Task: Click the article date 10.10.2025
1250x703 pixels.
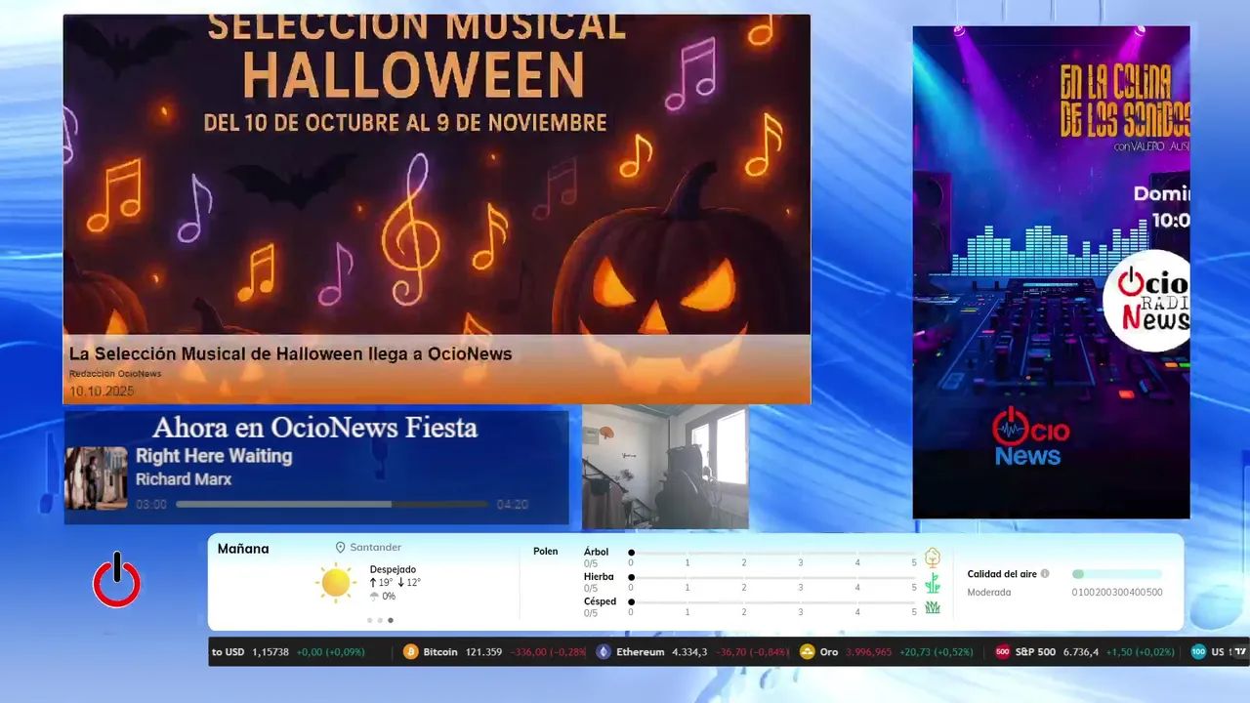Action: click(x=102, y=392)
